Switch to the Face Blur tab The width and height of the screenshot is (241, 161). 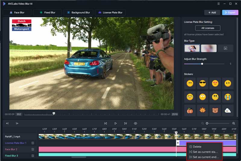tap(17, 12)
